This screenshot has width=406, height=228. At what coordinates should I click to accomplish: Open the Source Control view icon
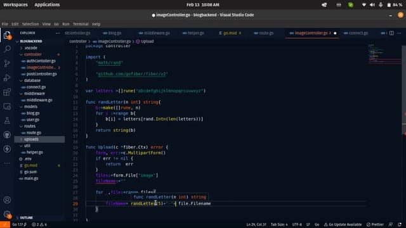pos(7,63)
